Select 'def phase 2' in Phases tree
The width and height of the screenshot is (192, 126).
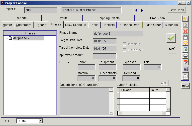(21, 38)
